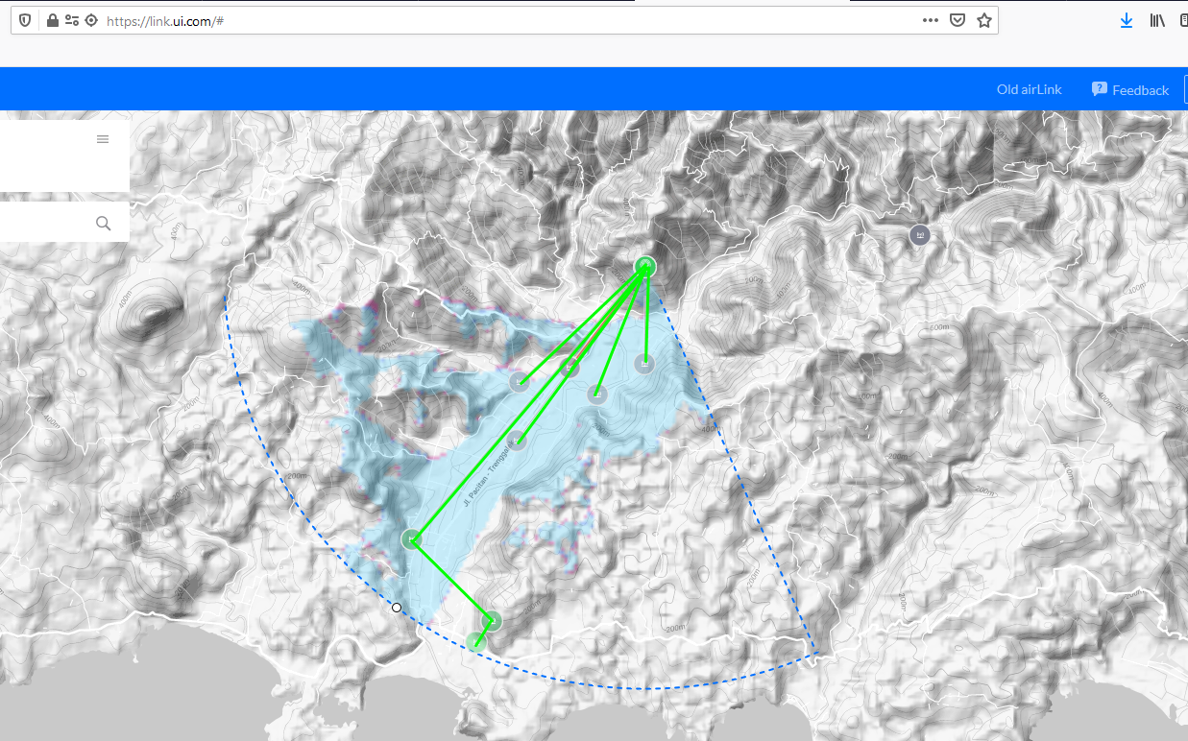Click the Feedback button

pos(1130,89)
